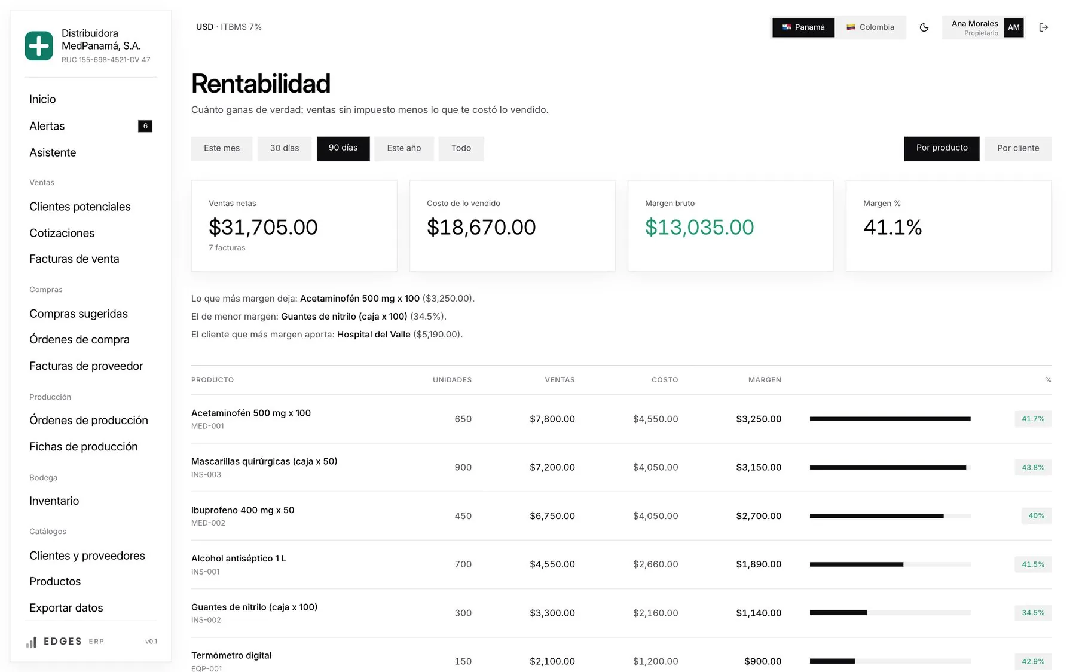The image size is (1076, 672).
Task: Select the Todo period filter
Action: coord(461,148)
